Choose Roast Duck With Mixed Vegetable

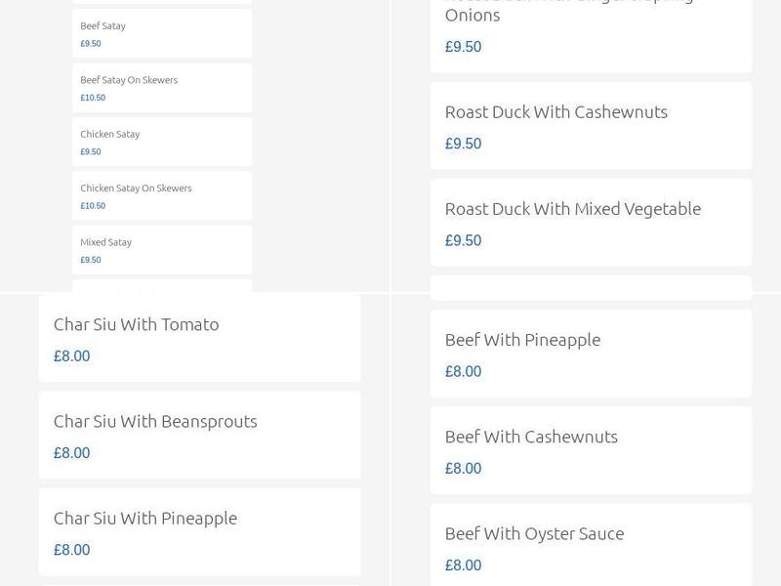click(572, 209)
